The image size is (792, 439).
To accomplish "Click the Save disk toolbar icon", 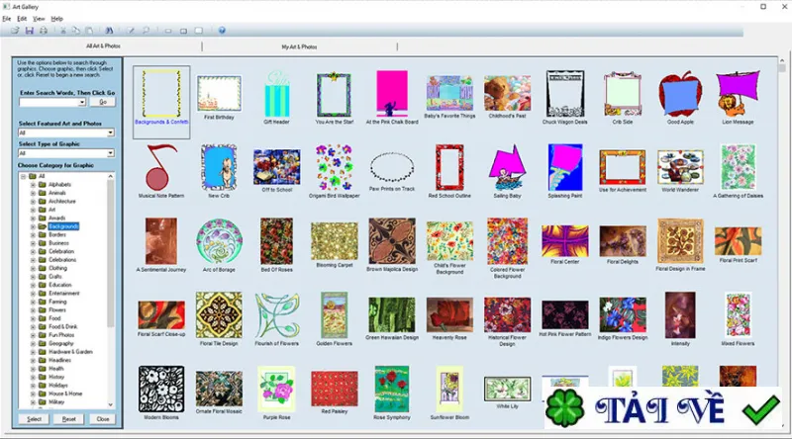I will pos(30,31).
